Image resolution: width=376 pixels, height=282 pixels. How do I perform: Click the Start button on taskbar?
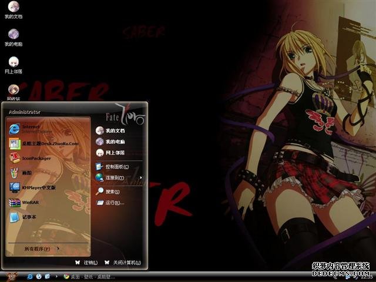(x=11, y=277)
